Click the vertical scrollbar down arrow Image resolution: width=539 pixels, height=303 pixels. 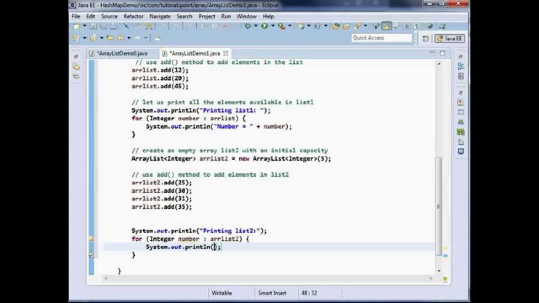pyautogui.click(x=439, y=271)
